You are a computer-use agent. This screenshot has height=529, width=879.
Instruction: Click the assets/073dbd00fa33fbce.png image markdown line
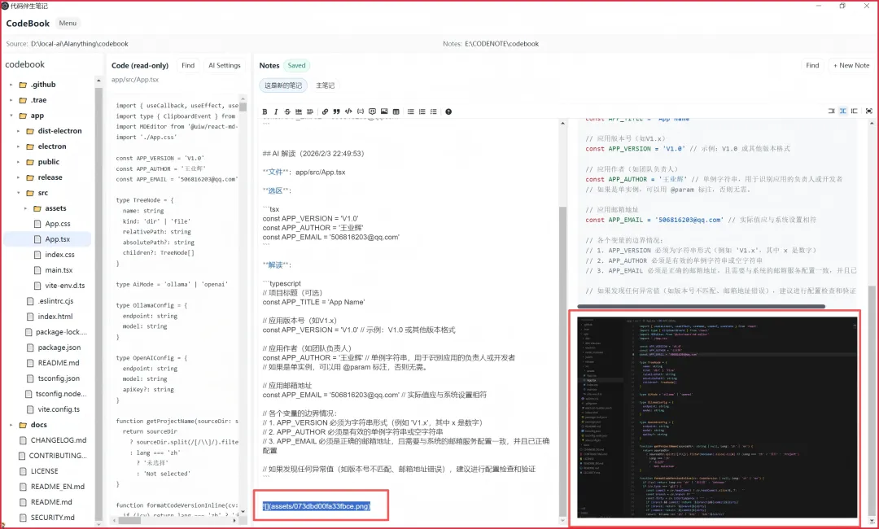(x=317, y=506)
